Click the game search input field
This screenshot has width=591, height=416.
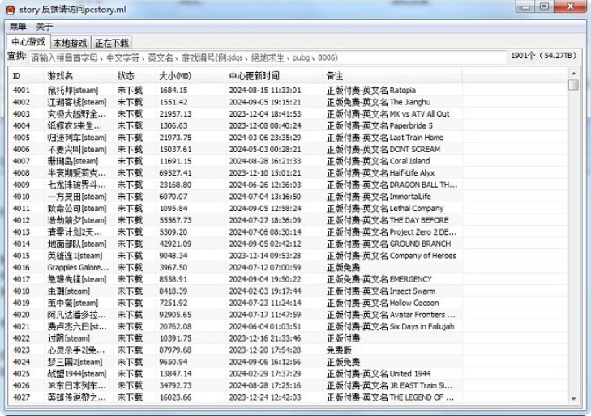(x=268, y=57)
